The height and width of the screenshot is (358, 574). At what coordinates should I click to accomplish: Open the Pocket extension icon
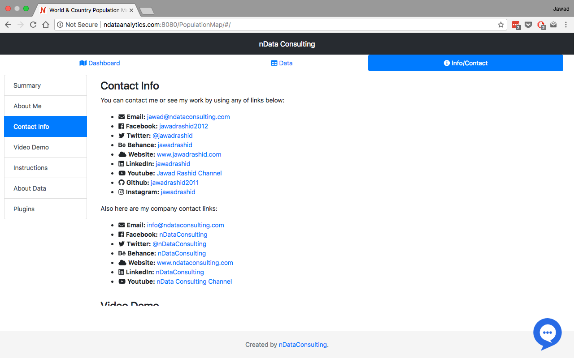tap(529, 25)
